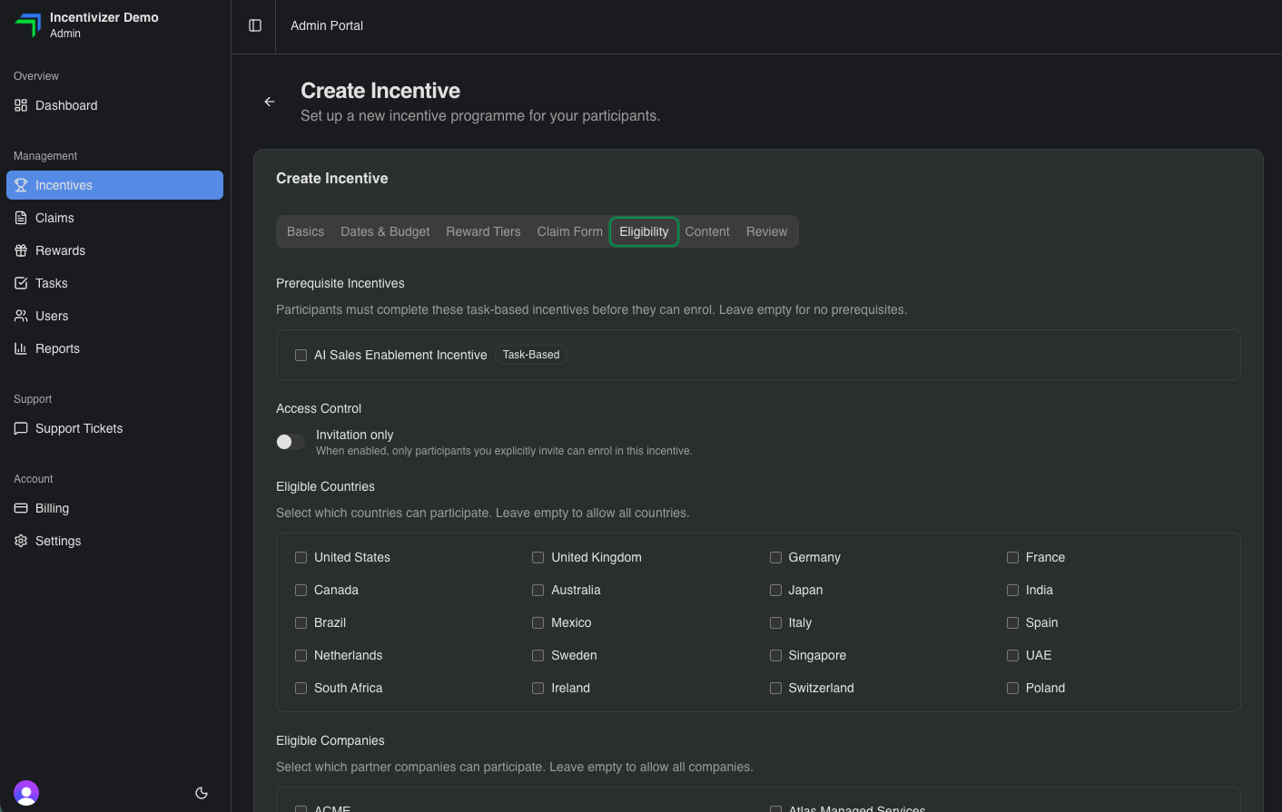Check the Mexico checkbox

[x=537, y=622]
